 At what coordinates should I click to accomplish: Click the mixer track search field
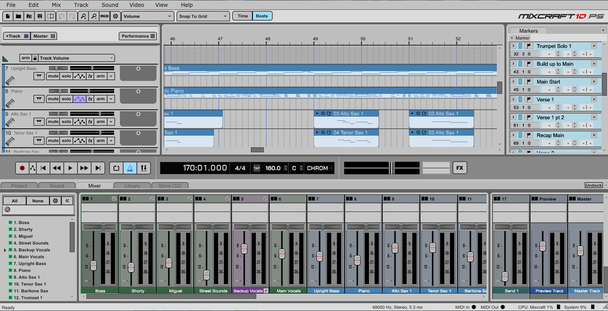[38, 209]
